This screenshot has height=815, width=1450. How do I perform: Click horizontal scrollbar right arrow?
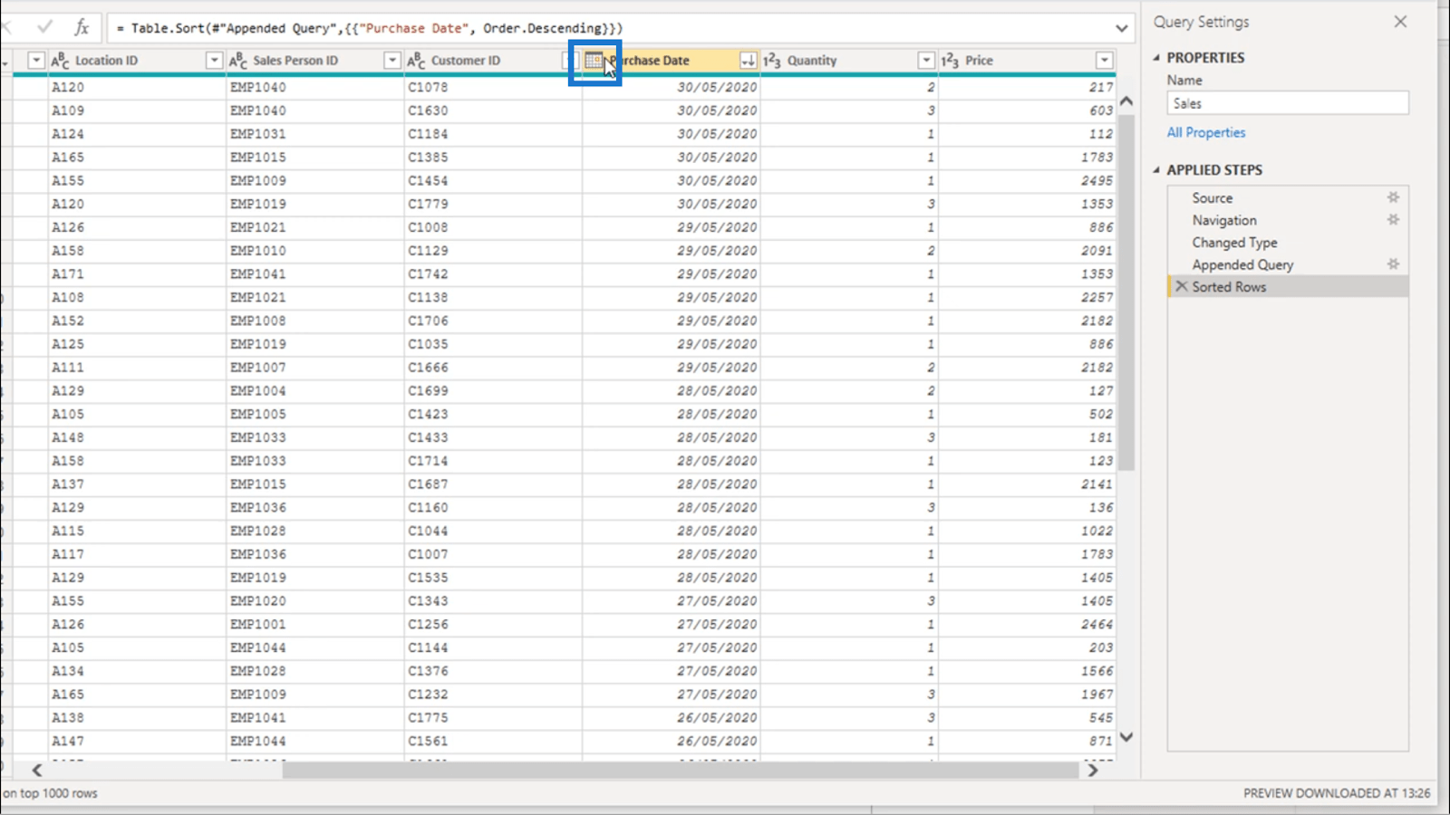(x=1093, y=770)
